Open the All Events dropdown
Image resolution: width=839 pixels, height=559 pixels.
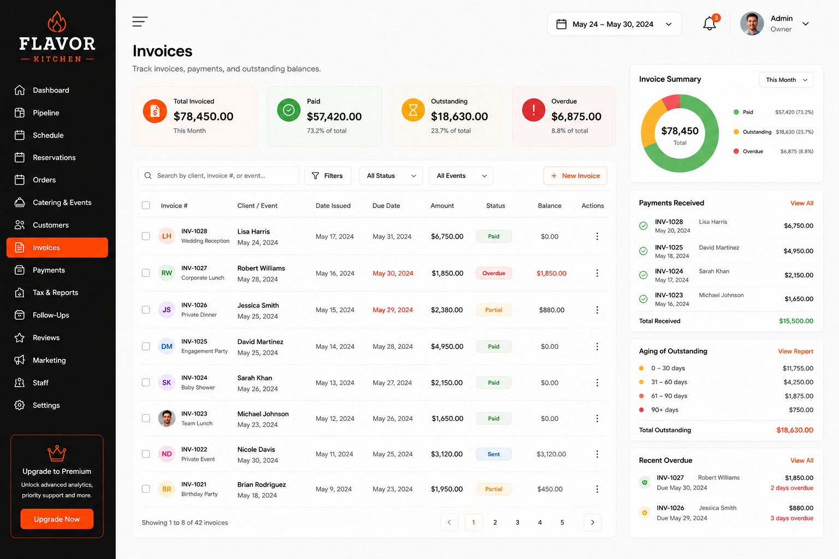coord(461,176)
